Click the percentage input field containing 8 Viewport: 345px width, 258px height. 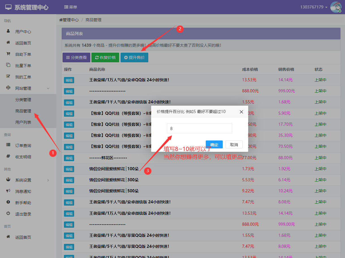tap(199, 128)
